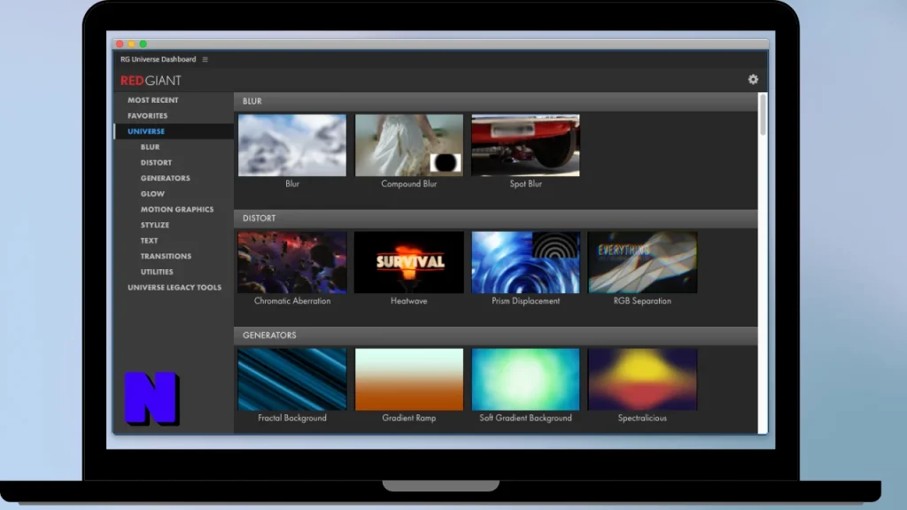This screenshot has height=510, width=907.
Task: Select the Fractal Background generator thumbnail
Action: point(292,379)
